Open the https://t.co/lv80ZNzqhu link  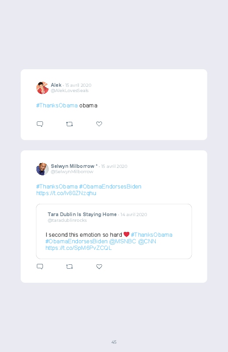pos(66,193)
